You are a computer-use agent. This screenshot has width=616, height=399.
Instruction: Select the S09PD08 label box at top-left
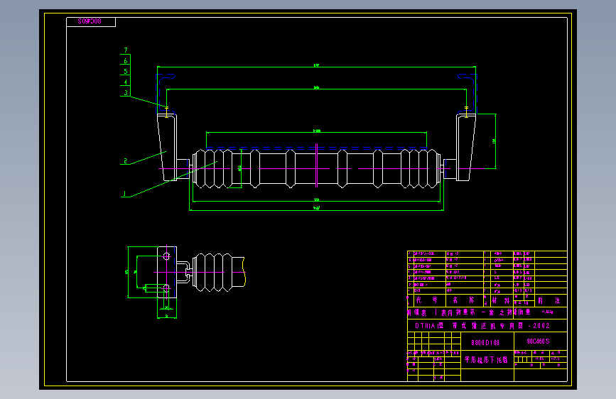[x=91, y=21]
